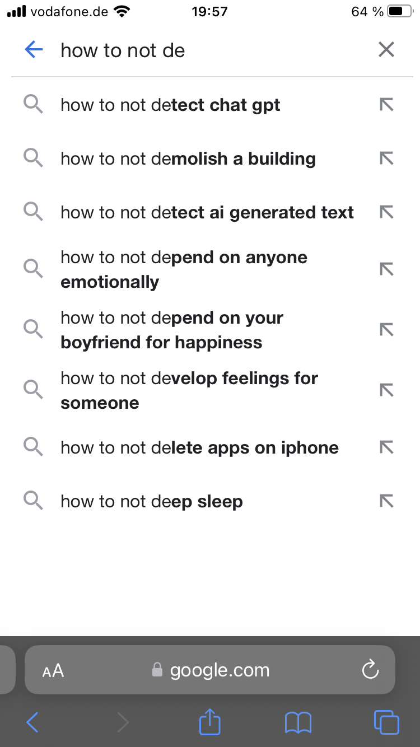The height and width of the screenshot is (747, 420).
Task: Insert 'detect ai generated text' via arrow icon
Action: tap(386, 212)
